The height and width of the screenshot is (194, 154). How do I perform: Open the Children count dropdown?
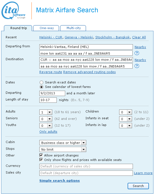126,112
